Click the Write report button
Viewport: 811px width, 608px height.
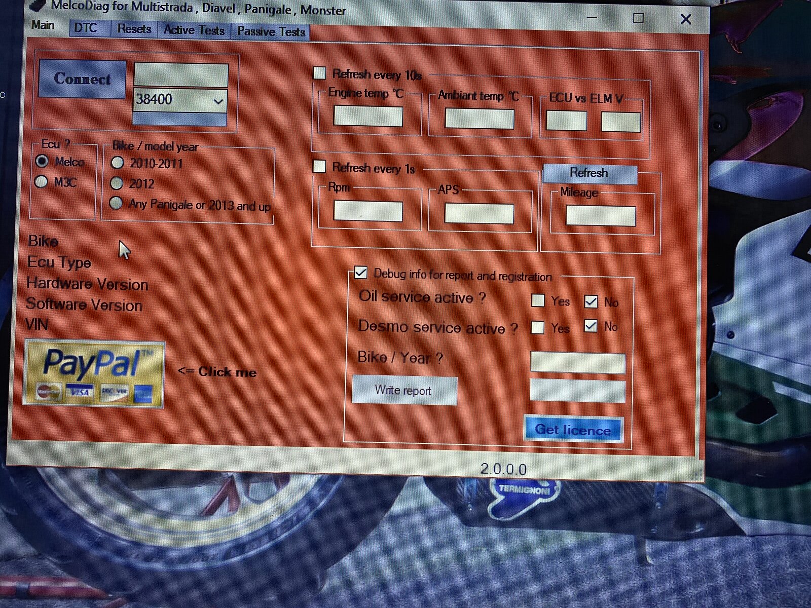click(x=403, y=391)
